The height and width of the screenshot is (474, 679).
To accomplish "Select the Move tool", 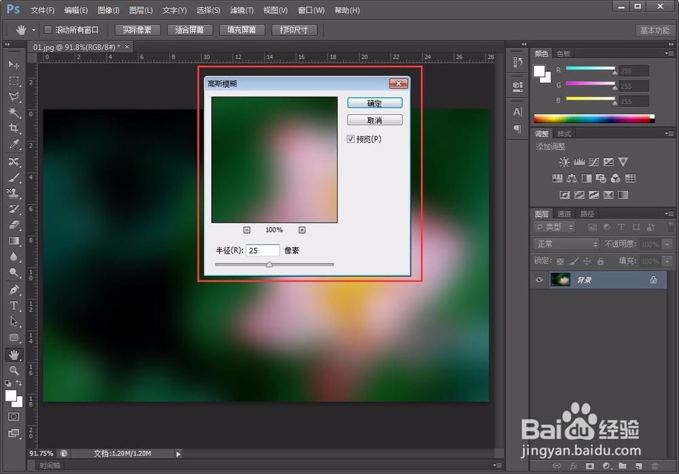I will pyautogui.click(x=14, y=65).
